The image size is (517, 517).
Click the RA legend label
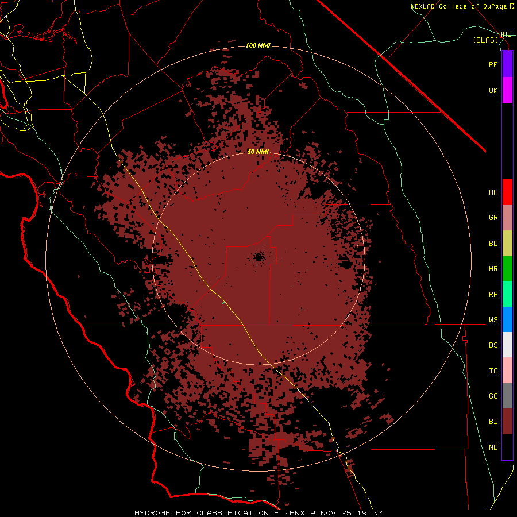click(493, 295)
